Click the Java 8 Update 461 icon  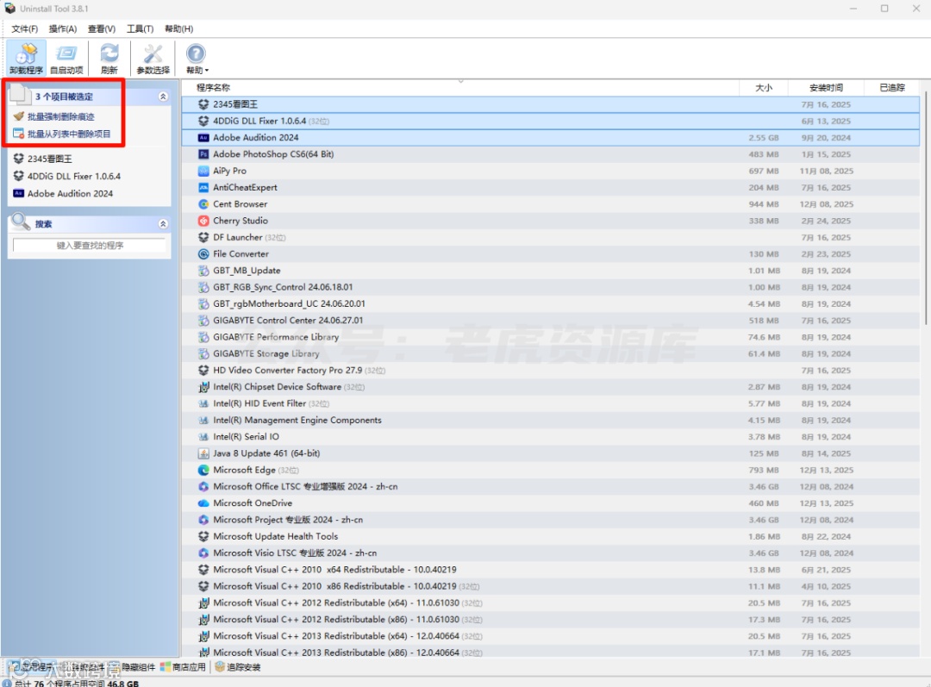(203, 453)
